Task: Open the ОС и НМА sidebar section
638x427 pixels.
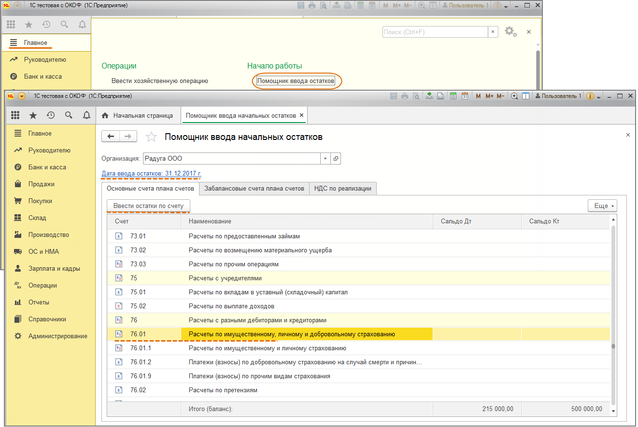Action: (43, 251)
